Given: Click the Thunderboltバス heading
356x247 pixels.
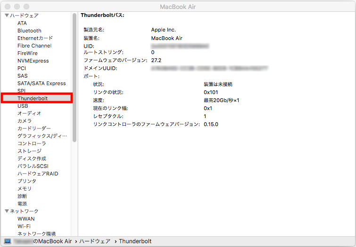Looking at the screenshot, I should click(102, 15).
